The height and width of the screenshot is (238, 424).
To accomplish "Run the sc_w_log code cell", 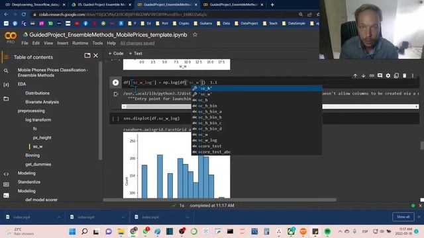I will [x=115, y=83].
